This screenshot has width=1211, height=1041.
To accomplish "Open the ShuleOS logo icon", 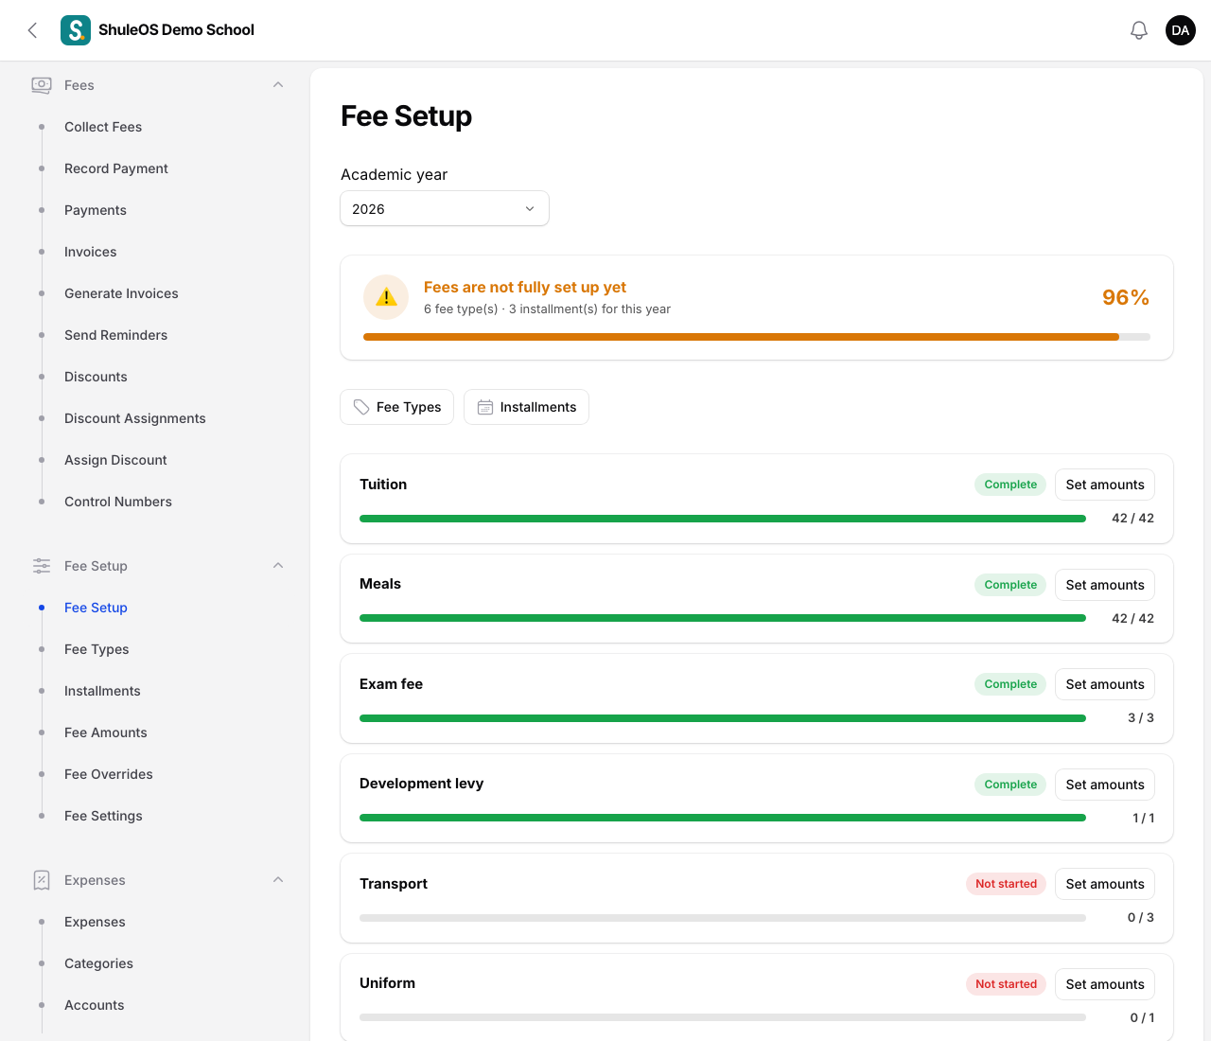I will pyautogui.click(x=76, y=30).
